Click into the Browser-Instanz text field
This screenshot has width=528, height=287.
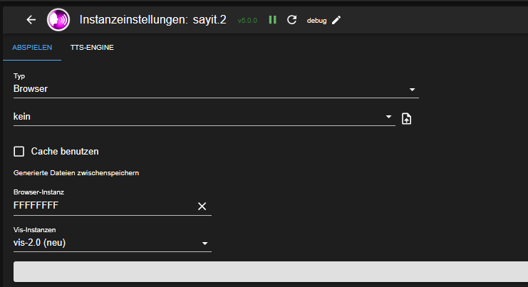pyautogui.click(x=100, y=206)
